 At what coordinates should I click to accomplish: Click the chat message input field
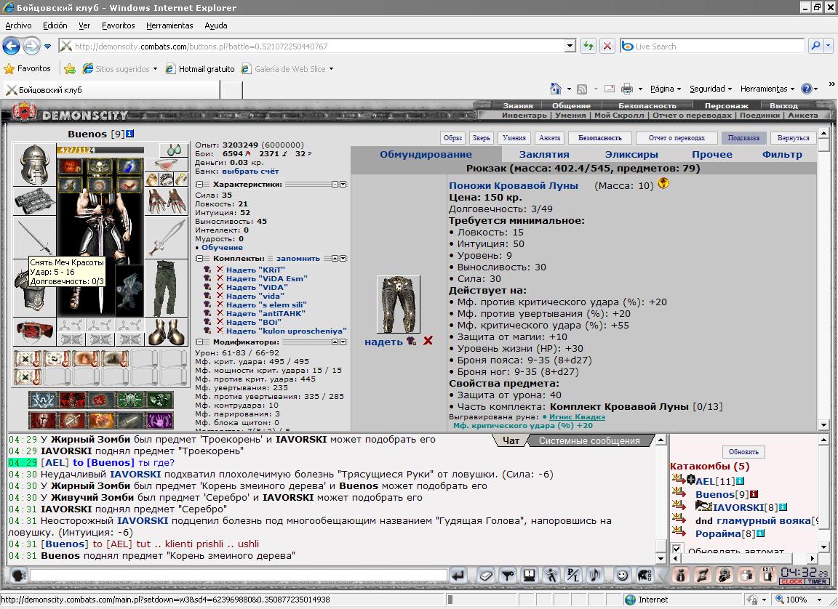click(239, 576)
